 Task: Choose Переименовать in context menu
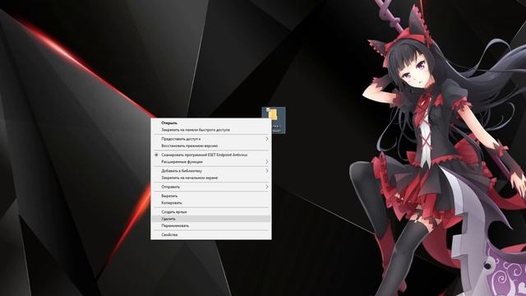pyautogui.click(x=211, y=226)
